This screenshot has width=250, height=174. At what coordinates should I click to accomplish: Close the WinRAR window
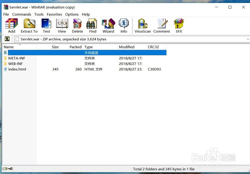(243, 7)
